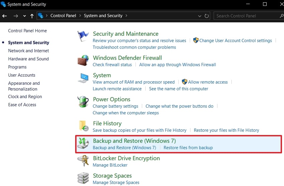Click the System computer monitor icon
The height and width of the screenshot is (186, 284).
(x=83, y=78)
